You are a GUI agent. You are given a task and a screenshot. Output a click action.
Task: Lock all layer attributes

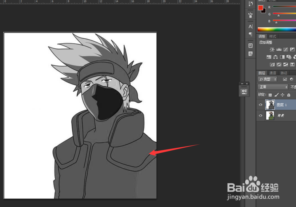coord(289,95)
